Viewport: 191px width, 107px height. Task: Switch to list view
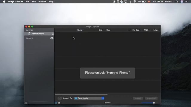pyautogui.click(x=56, y=103)
